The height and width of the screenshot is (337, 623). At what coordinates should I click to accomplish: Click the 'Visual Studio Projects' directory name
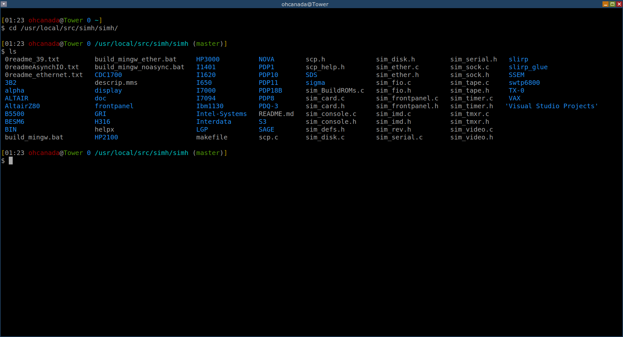552,106
